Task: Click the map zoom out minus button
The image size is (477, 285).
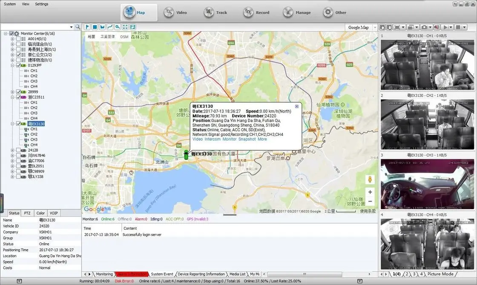Action: point(370,202)
